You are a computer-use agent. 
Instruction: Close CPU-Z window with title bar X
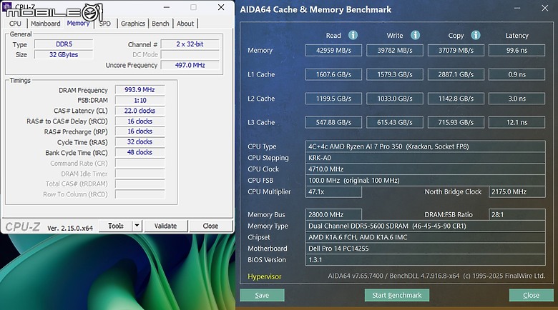[x=221, y=7]
